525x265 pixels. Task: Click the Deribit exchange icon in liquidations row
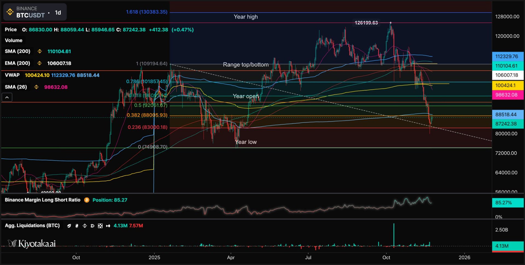click(x=92, y=226)
